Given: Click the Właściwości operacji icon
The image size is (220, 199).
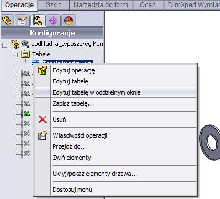Looking at the screenshot, I should point(43,135).
